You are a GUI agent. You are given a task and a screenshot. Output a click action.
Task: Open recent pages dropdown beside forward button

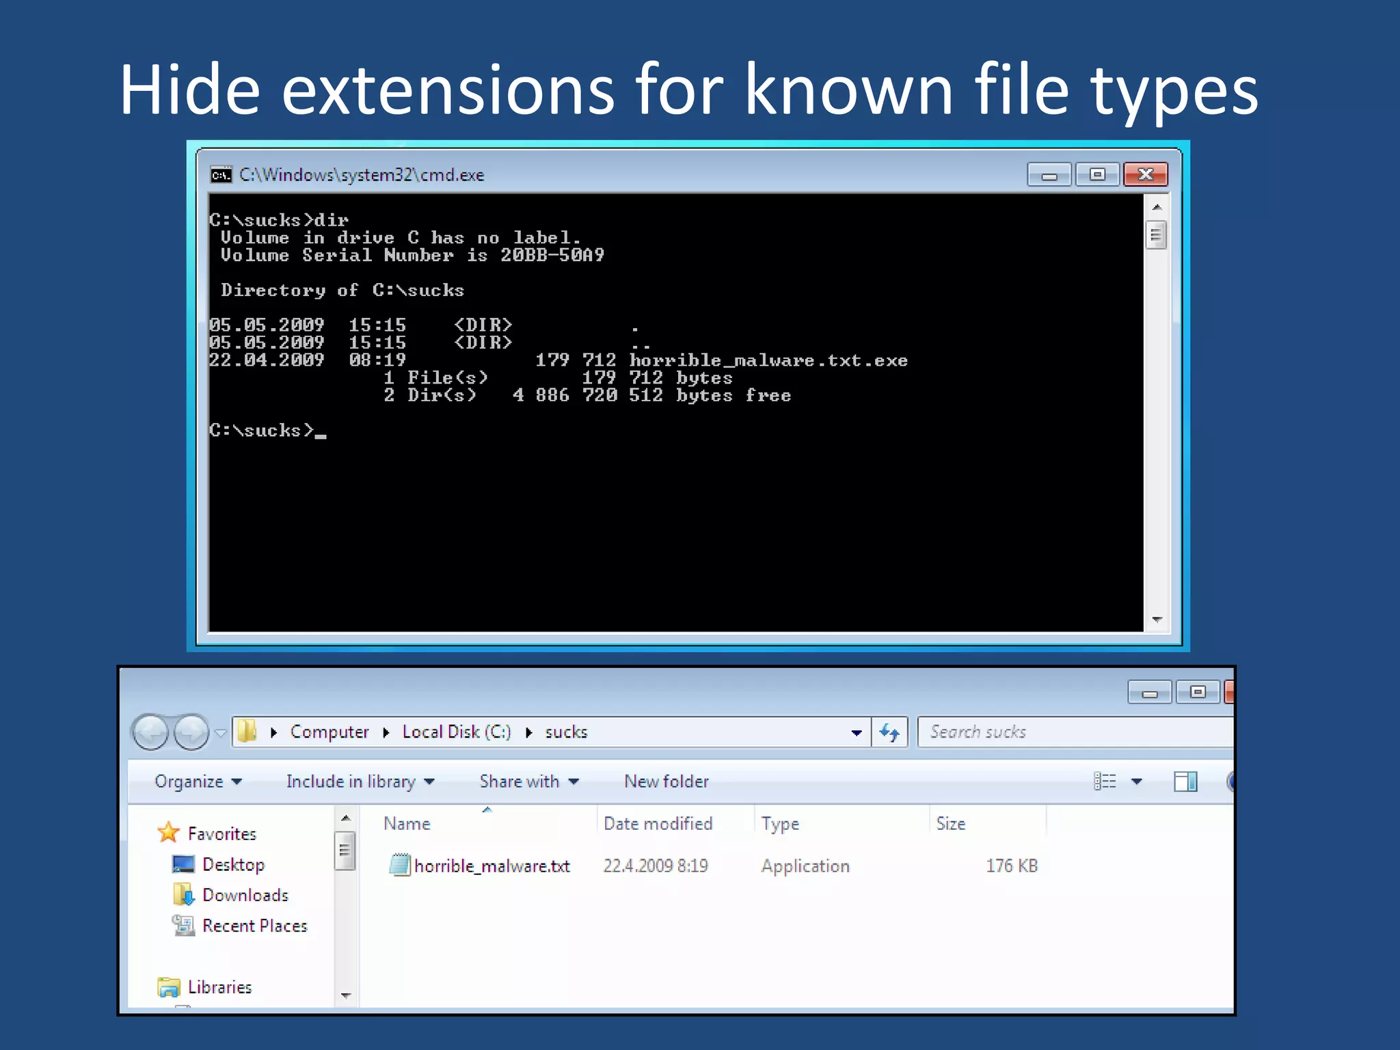pos(220,733)
